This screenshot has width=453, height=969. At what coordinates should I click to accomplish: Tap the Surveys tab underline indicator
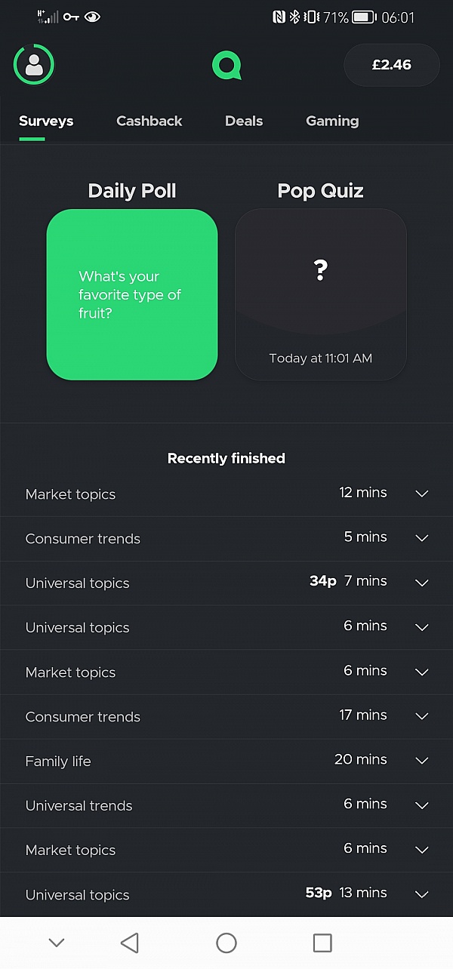pyautogui.click(x=32, y=137)
